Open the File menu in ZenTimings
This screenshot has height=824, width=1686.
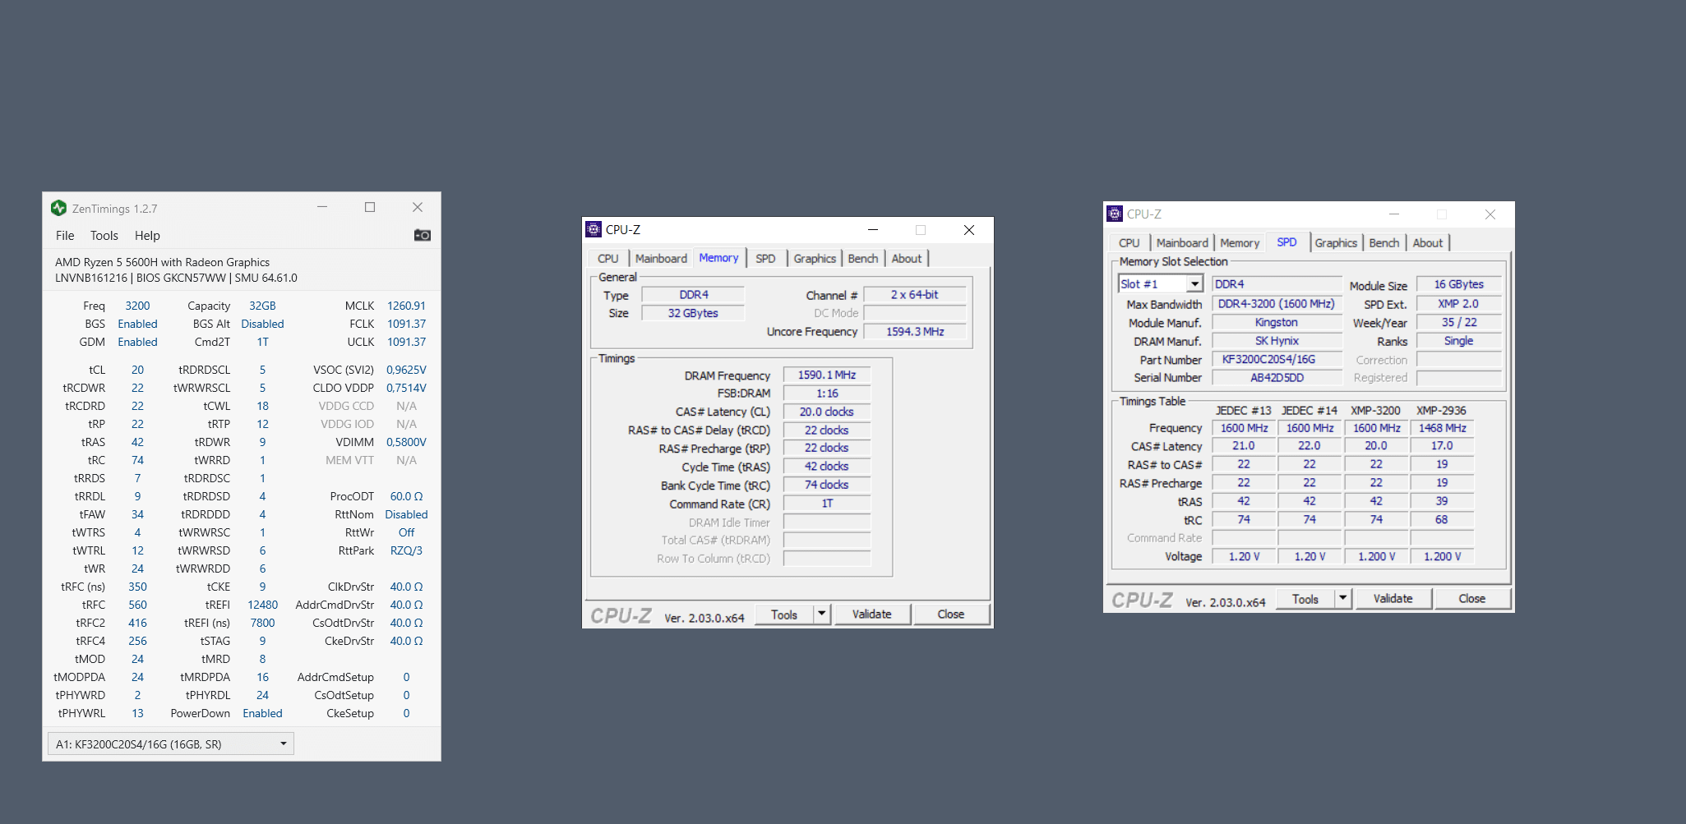(x=65, y=235)
